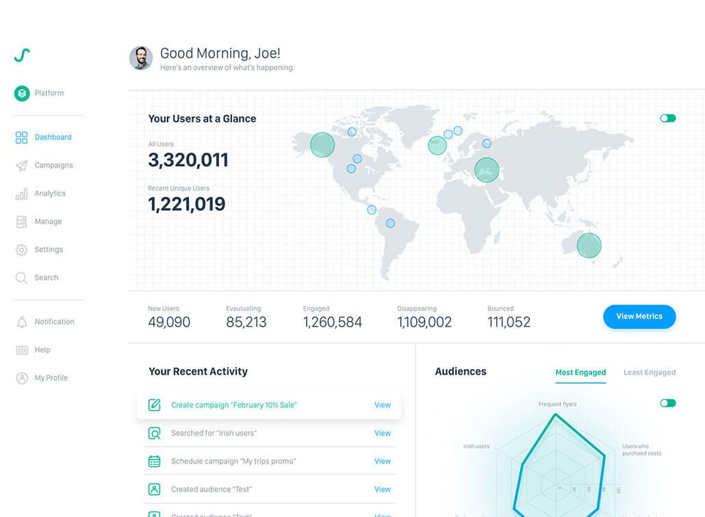Click the edit icon next to February campaign
The width and height of the screenshot is (705, 517).
coord(155,405)
